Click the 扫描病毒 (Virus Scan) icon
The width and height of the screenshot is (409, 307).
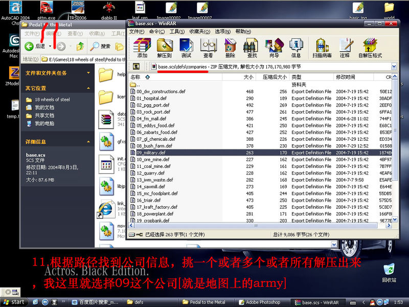(322, 48)
